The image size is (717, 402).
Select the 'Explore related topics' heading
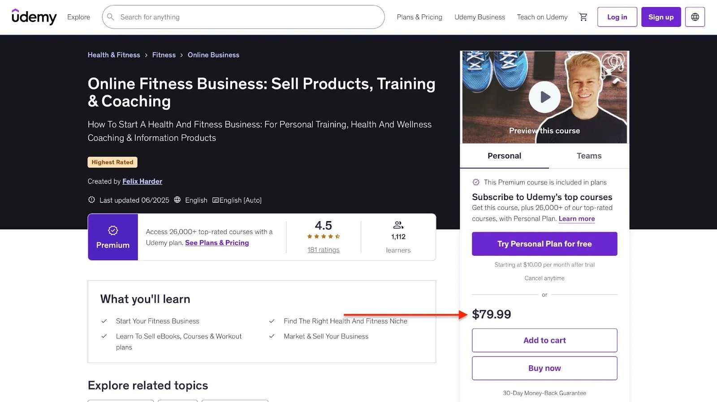pos(148,385)
